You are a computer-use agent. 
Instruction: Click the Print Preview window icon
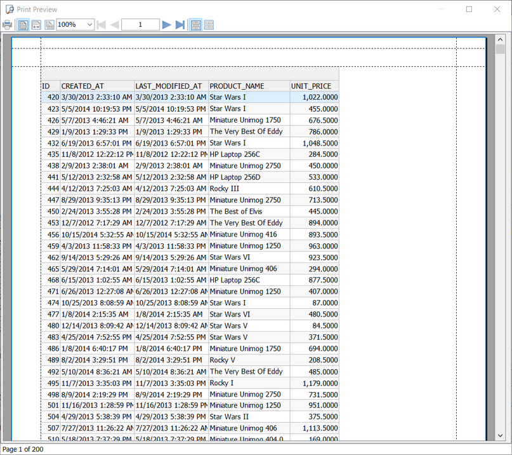(9, 9)
